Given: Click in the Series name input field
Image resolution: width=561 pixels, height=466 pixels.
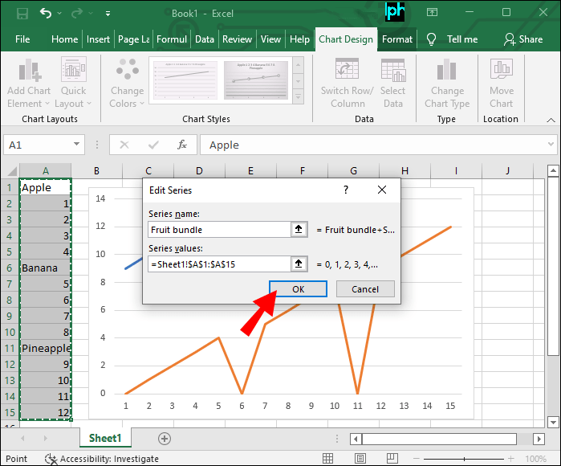Looking at the screenshot, I should [218, 230].
